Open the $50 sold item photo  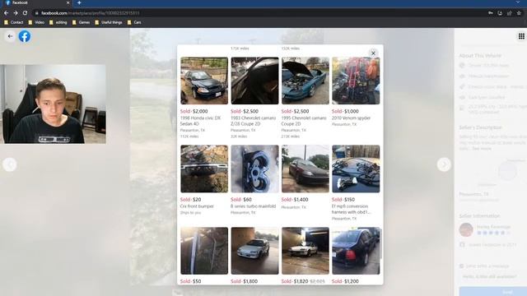(204, 251)
